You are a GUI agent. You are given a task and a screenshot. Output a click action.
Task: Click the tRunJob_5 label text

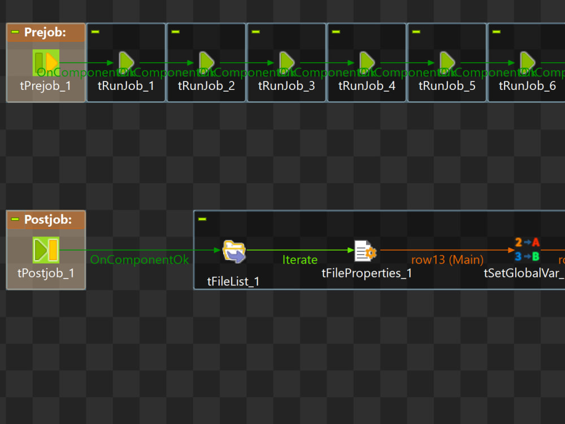pyautogui.click(x=447, y=86)
